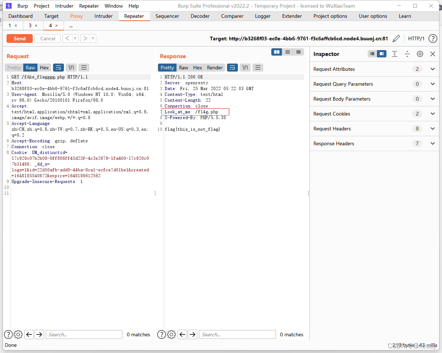This screenshot has height=353, width=442.
Task: Switch to the Proxy tab
Action: [76, 16]
